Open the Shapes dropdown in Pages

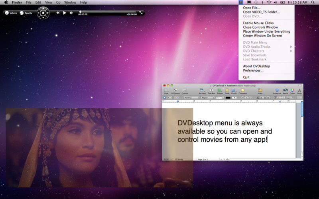click(x=220, y=91)
